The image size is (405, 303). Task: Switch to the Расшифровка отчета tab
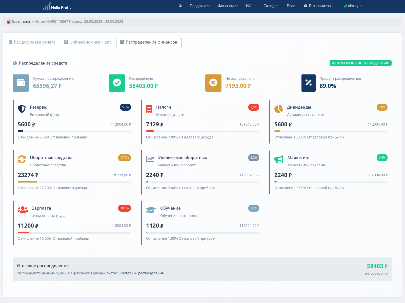[x=32, y=42]
